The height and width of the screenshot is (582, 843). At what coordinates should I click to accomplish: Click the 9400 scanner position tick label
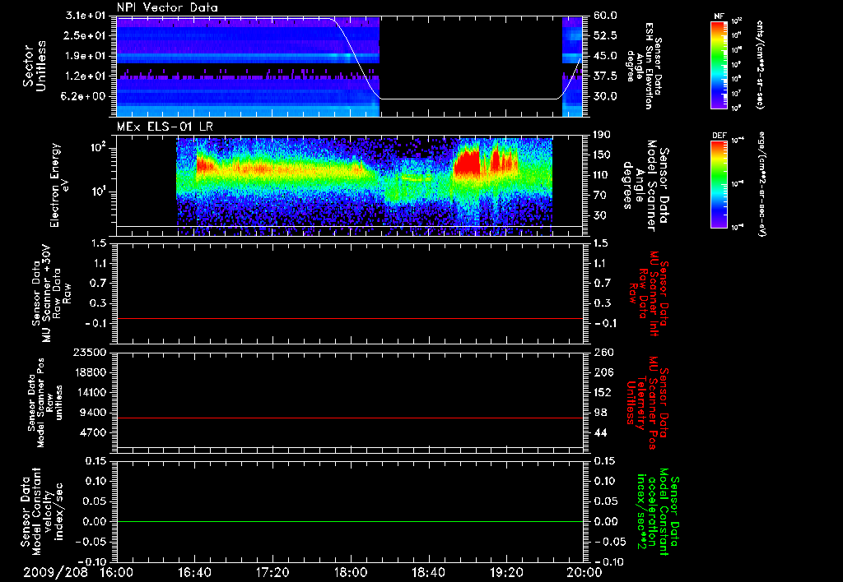94,413
